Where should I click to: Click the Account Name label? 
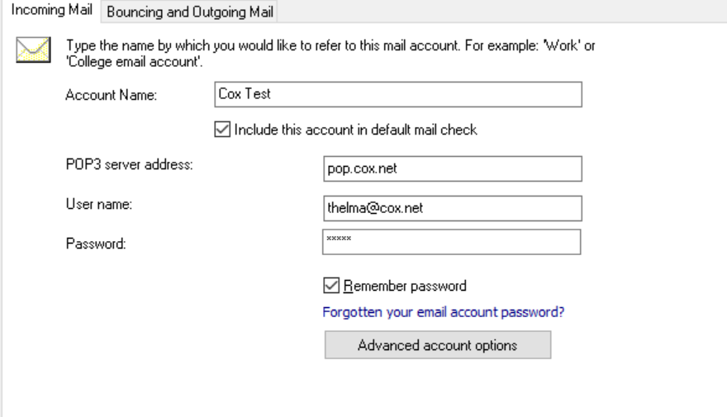pyautogui.click(x=112, y=95)
